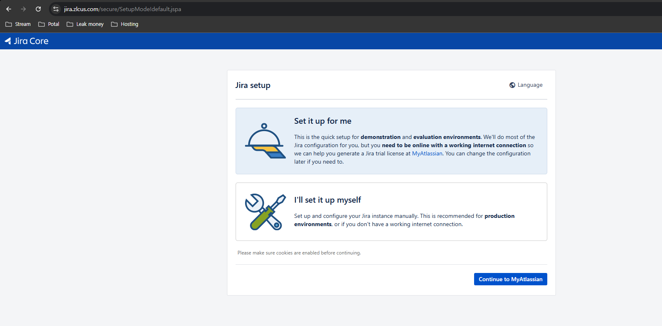Image resolution: width=662 pixels, height=326 pixels.
Task: Click the browser back arrow
Action: pos(9,9)
